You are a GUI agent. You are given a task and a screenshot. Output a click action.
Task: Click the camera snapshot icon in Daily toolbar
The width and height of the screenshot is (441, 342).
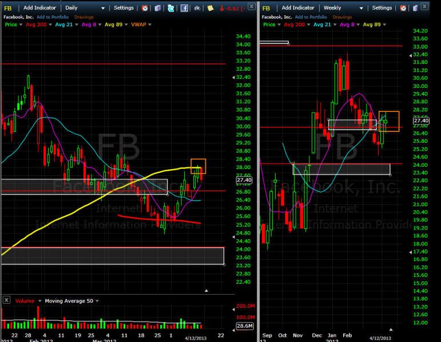click(x=197, y=8)
